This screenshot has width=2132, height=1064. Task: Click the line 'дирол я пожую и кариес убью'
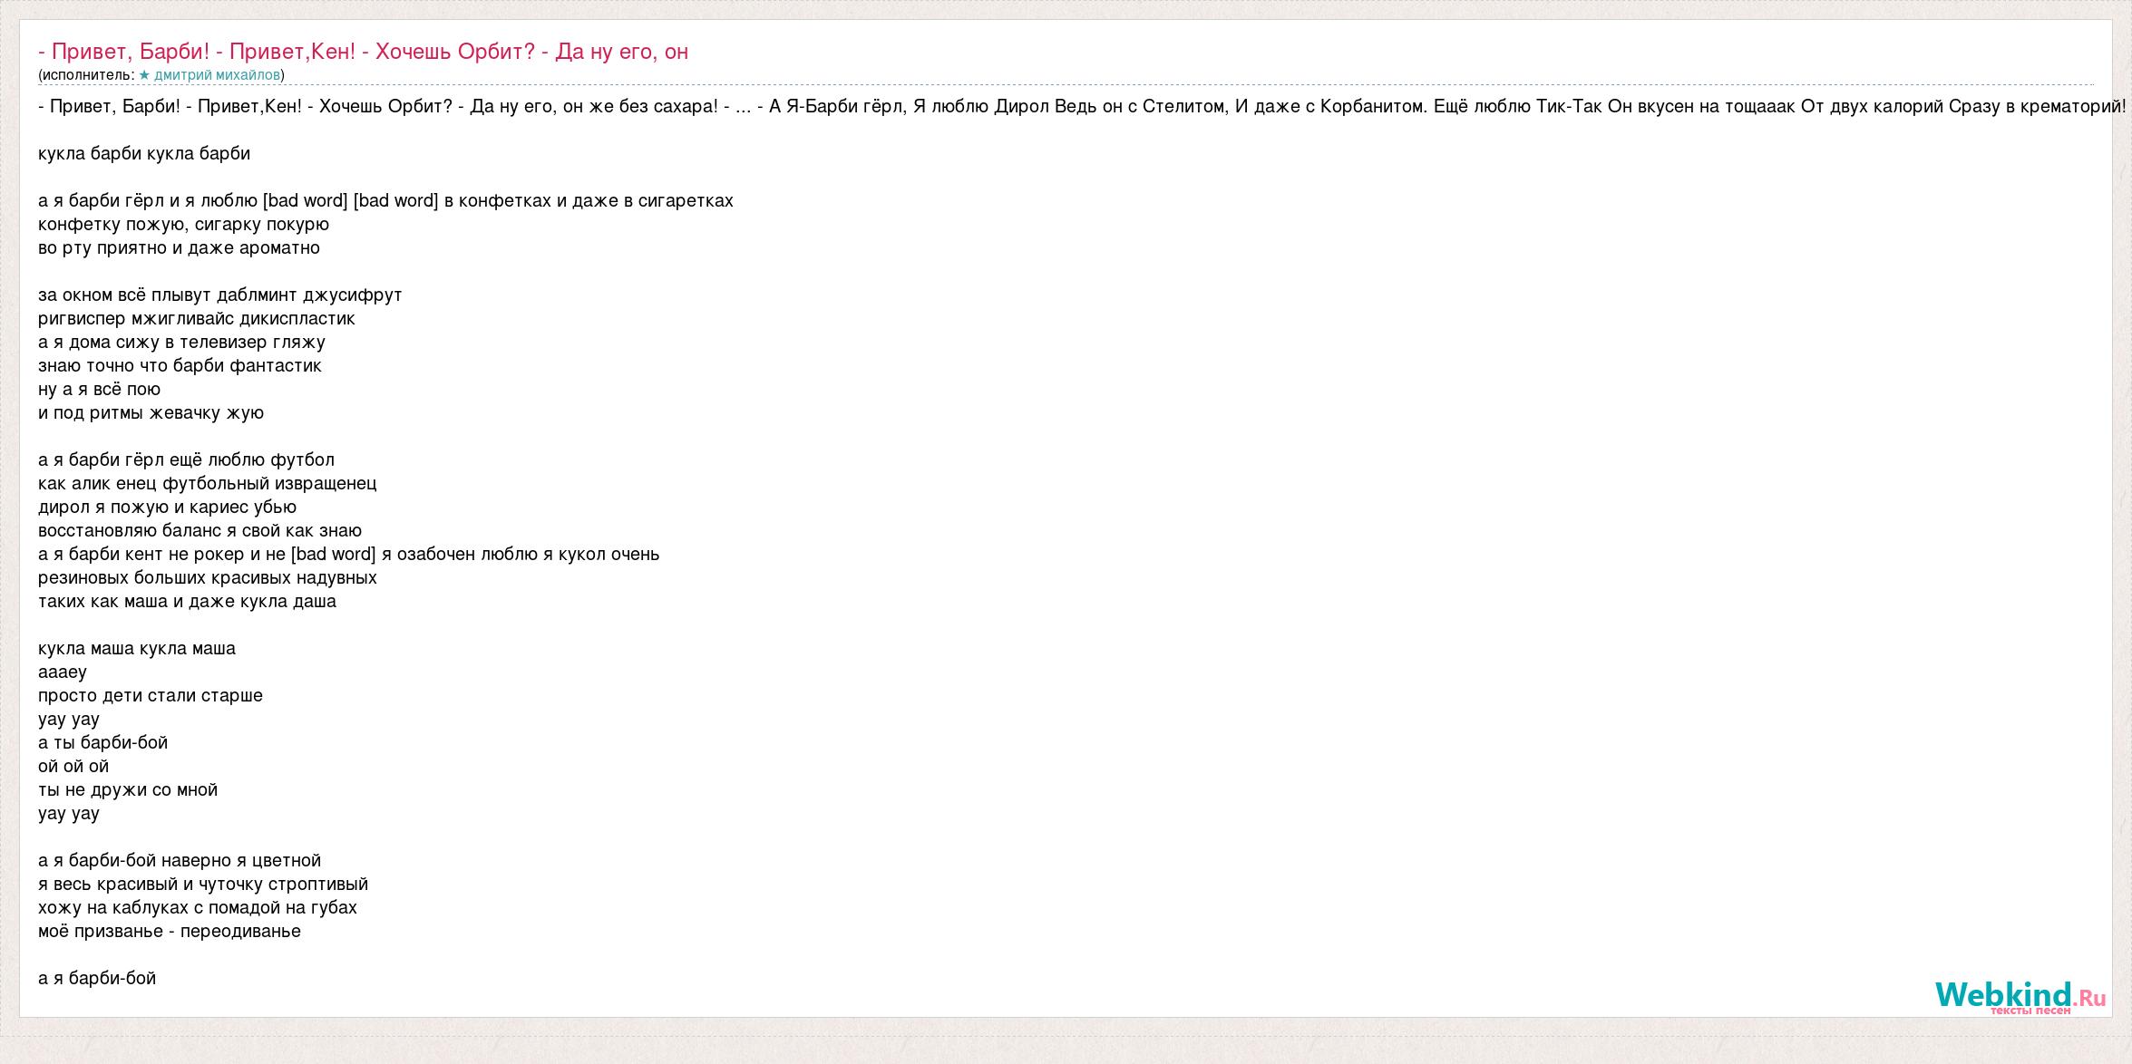click(167, 507)
